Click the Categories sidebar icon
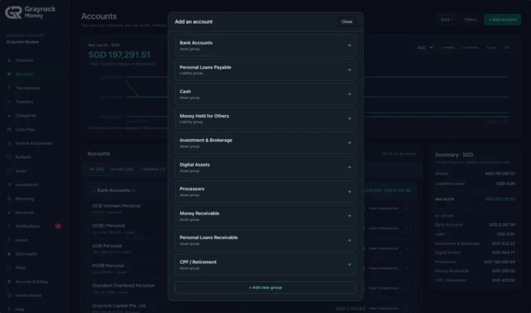The width and height of the screenshot is (531, 313). tap(9, 116)
